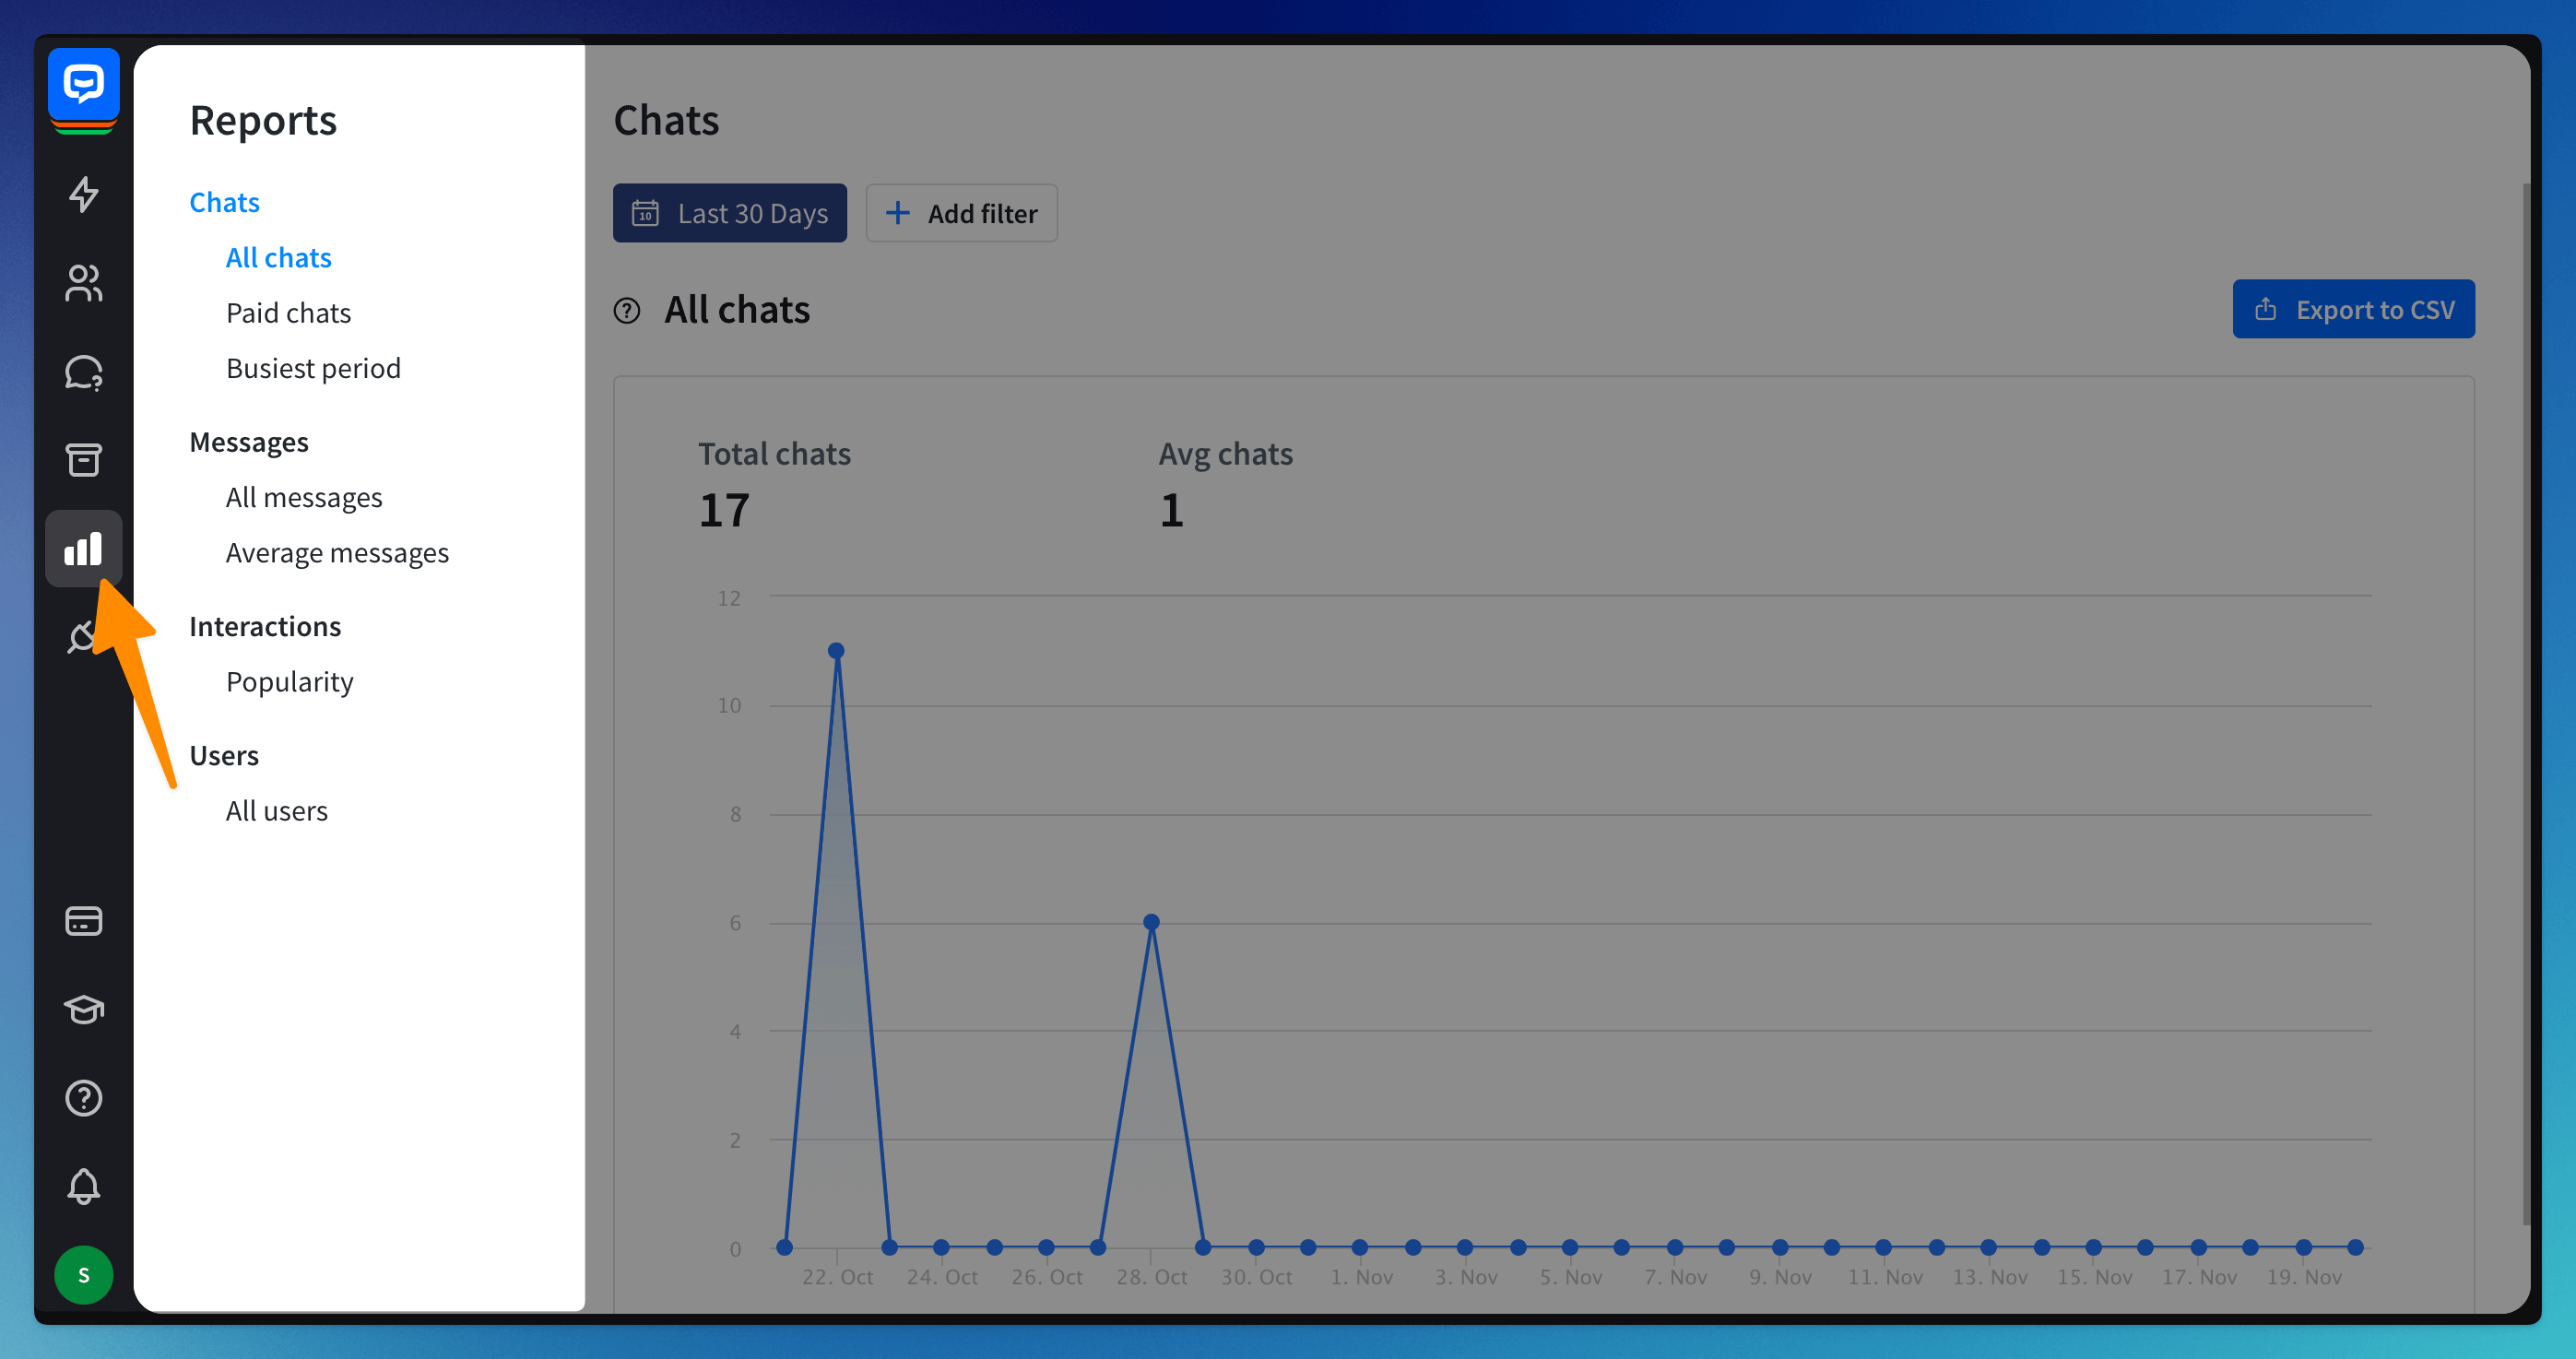
Task: Open the Last 30 Days date picker
Action: [729, 213]
